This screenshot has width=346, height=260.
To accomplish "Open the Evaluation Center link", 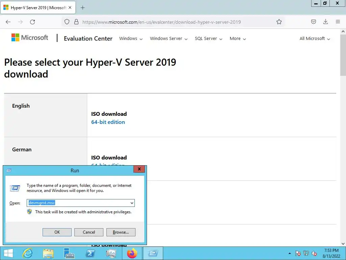I will point(88,39).
